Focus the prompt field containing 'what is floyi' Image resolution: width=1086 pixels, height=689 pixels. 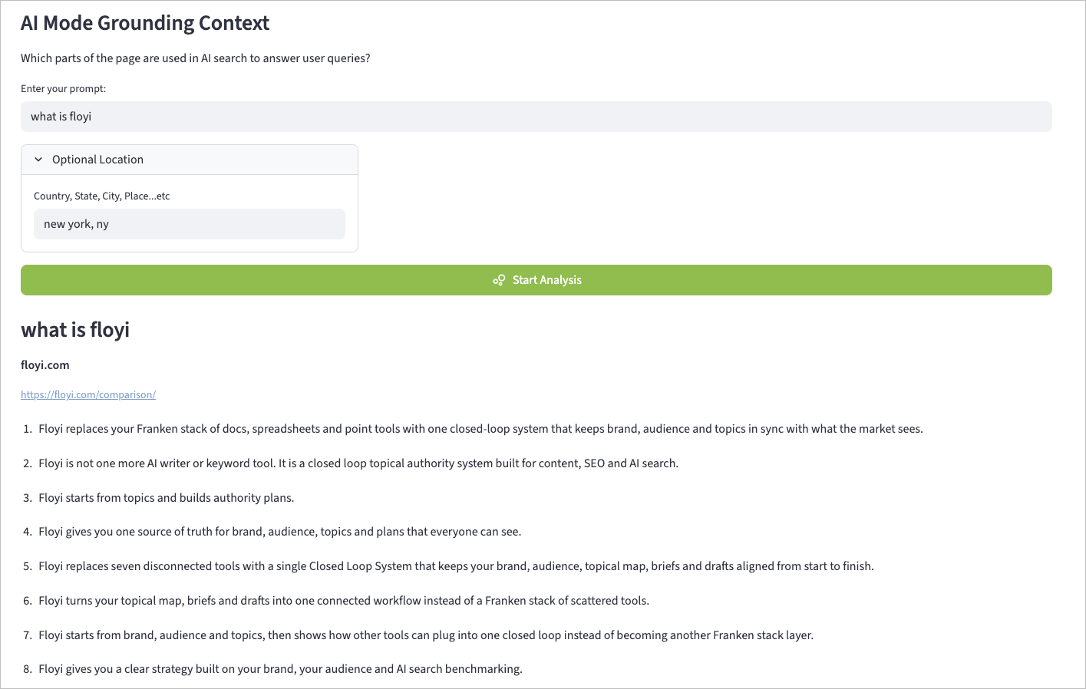pyautogui.click(x=536, y=117)
